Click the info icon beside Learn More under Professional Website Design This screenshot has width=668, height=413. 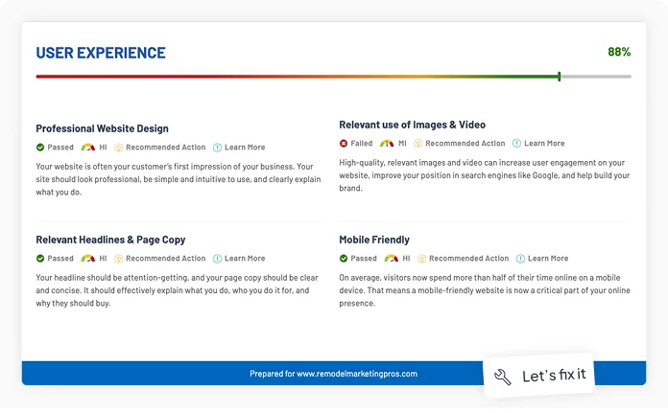(217, 148)
